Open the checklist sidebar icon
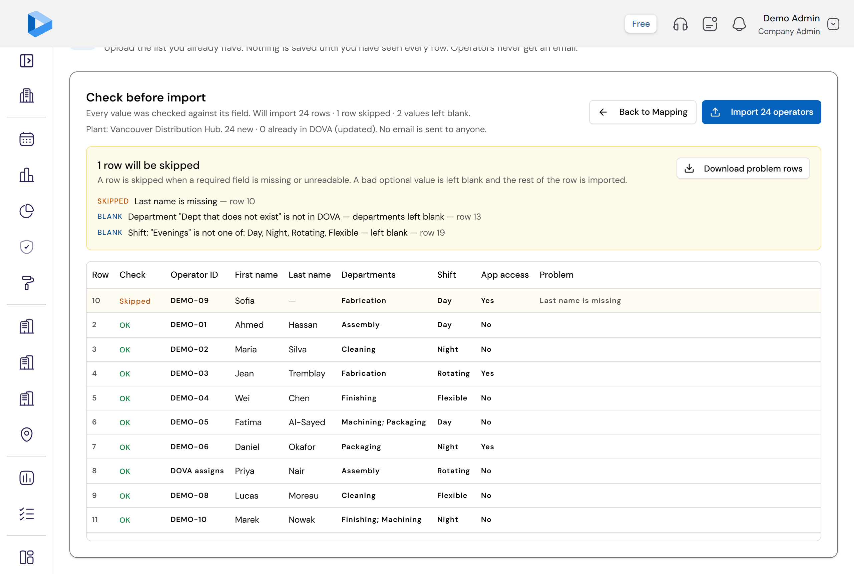The width and height of the screenshot is (854, 574). coord(26,514)
